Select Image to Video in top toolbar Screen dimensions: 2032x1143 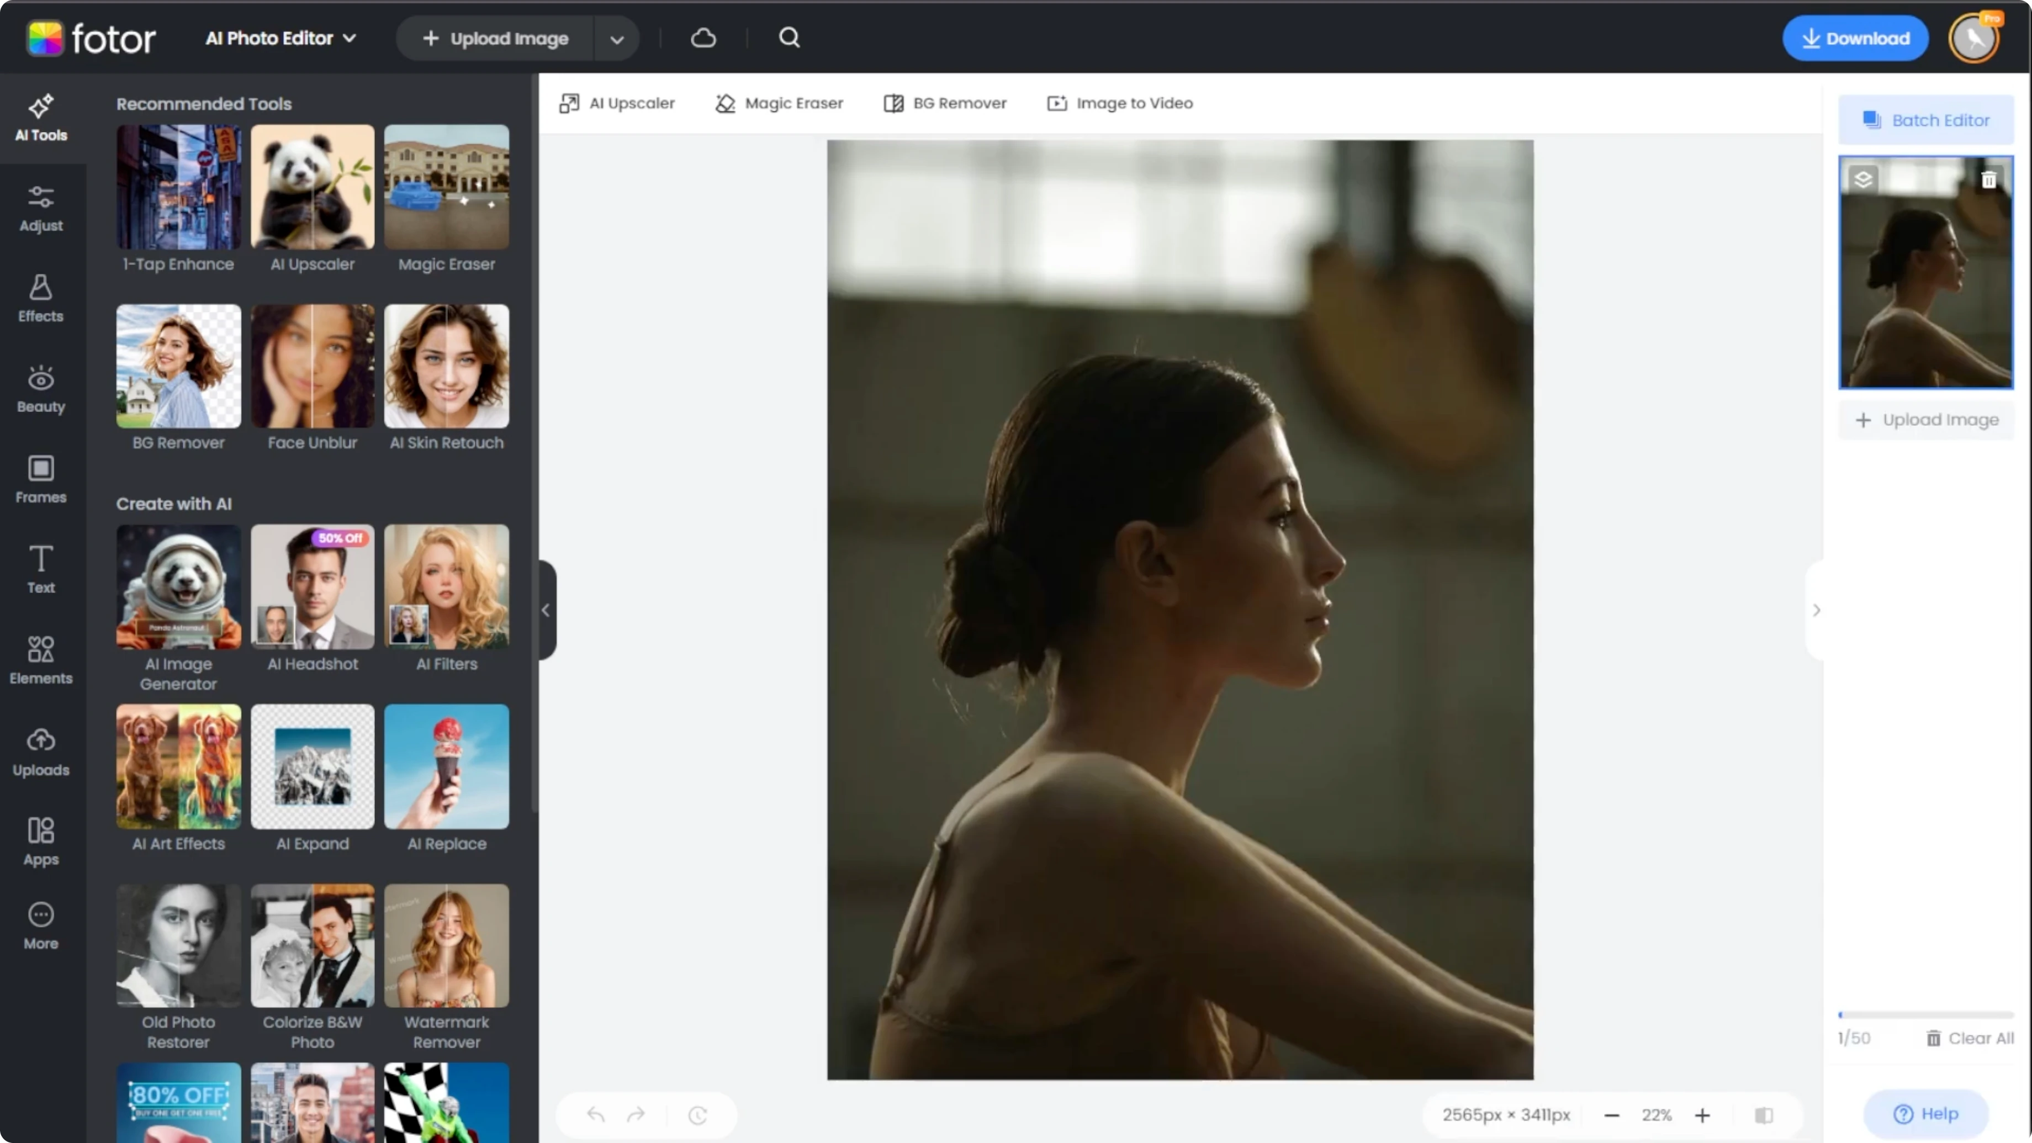pos(1119,103)
